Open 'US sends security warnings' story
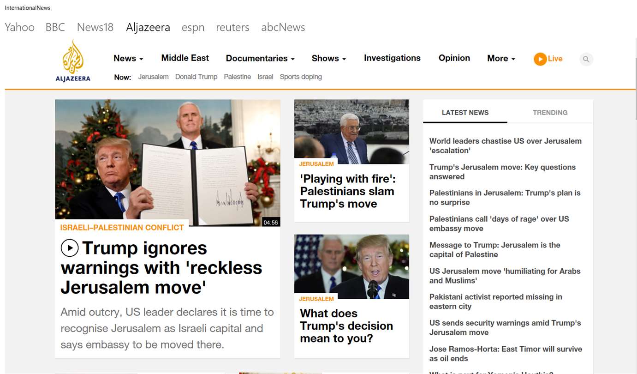Screen dimensions: 637x374 505,327
